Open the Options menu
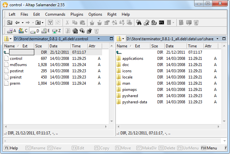Screen dimensions: 230x154 coord(95,14)
